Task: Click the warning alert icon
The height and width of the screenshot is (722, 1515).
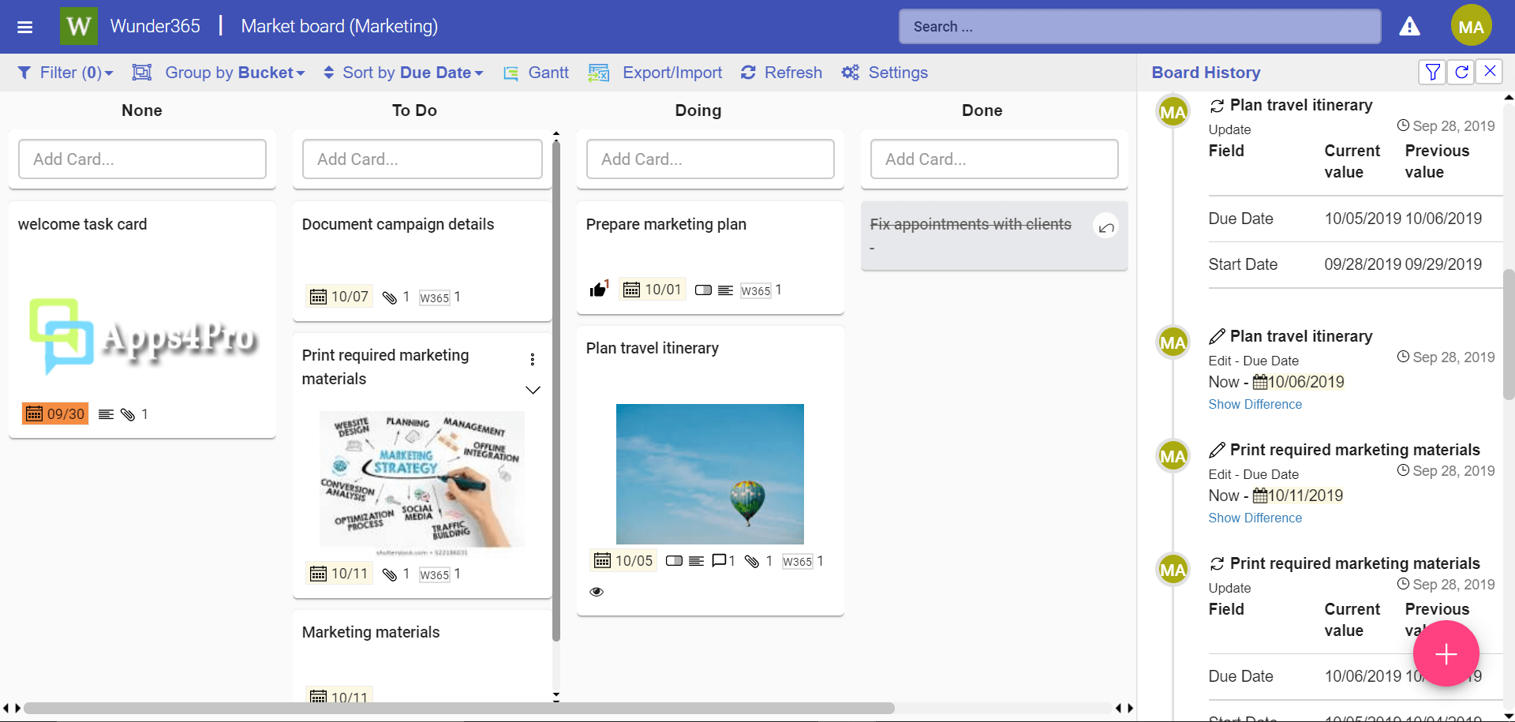Action: (x=1409, y=27)
